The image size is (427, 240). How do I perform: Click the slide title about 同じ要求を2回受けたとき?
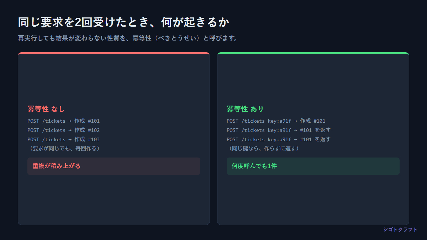pos(123,22)
